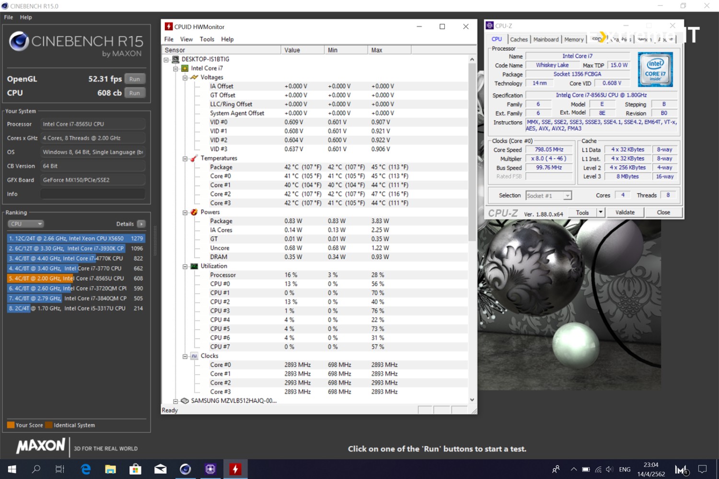Viewport: 719px width, 479px height.
Task: Open Cinebench Help menu
Action: (x=26, y=17)
